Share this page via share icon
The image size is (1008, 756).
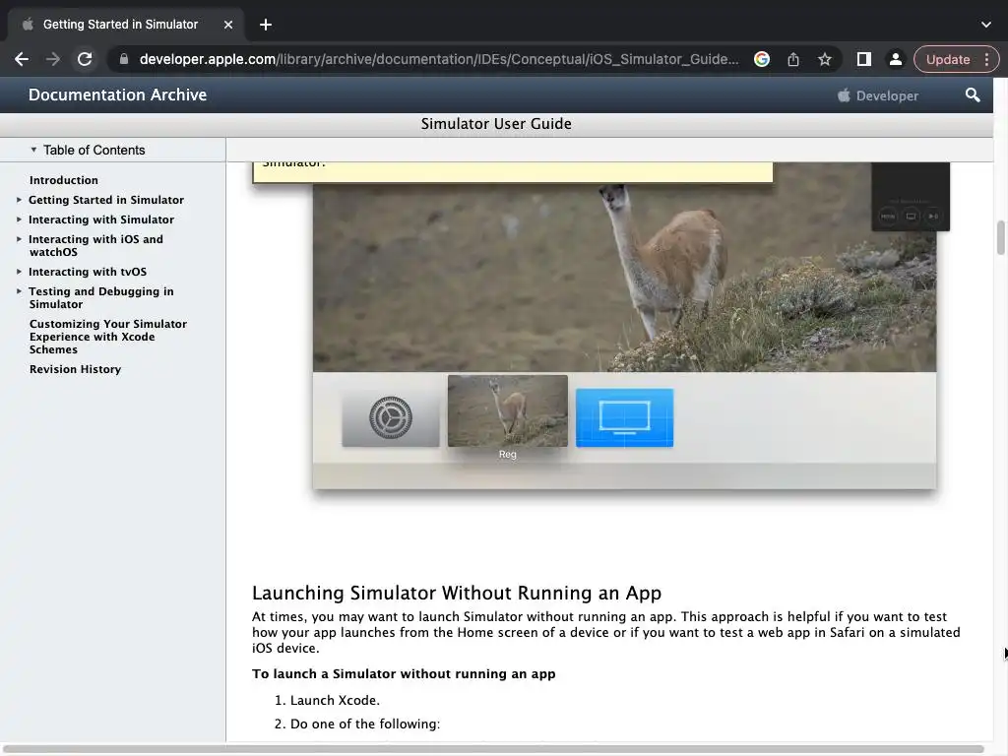tap(793, 59)
